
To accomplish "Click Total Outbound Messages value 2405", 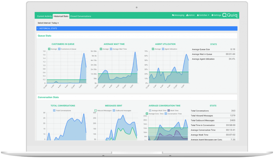I will pos(233,120).
